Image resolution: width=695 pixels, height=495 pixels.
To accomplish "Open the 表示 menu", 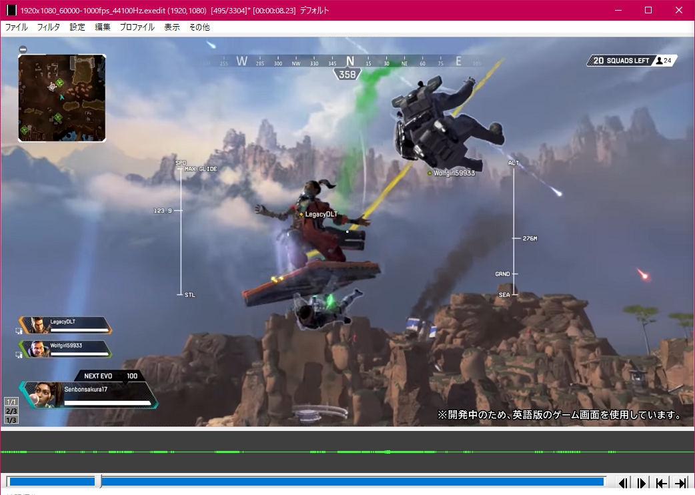I will click(172, 27).
